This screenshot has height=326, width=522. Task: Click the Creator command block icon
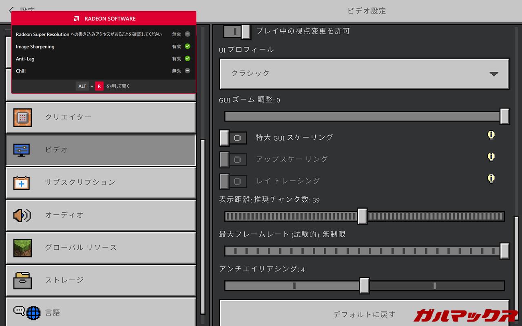(x=22, y=117)
